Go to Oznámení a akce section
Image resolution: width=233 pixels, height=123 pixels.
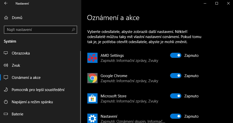26,78
